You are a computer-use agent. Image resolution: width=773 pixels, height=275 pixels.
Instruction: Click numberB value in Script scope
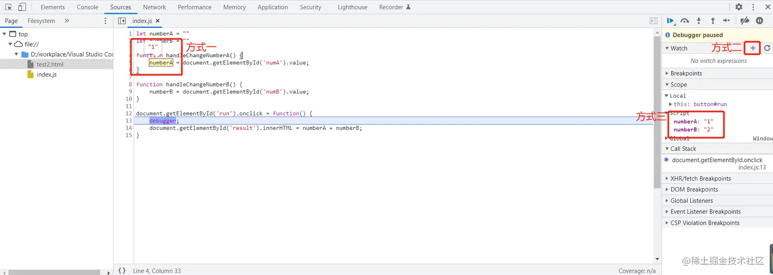tap(708, 130)
